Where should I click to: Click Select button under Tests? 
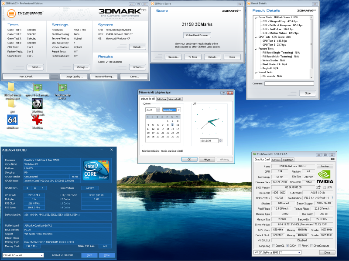click(x=35, y=67)
